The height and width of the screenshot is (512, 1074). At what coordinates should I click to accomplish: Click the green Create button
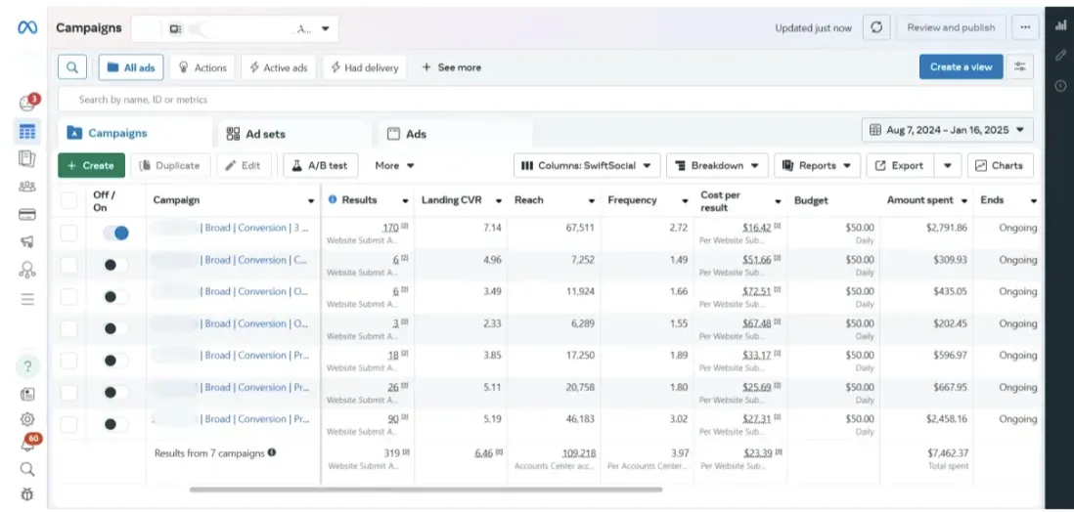coord(91,165)
